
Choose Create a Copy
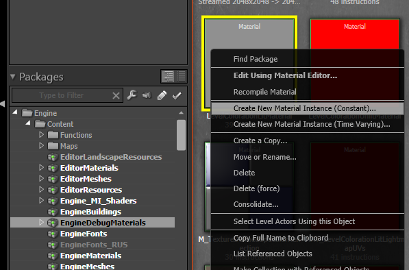(x=308, y=140)
